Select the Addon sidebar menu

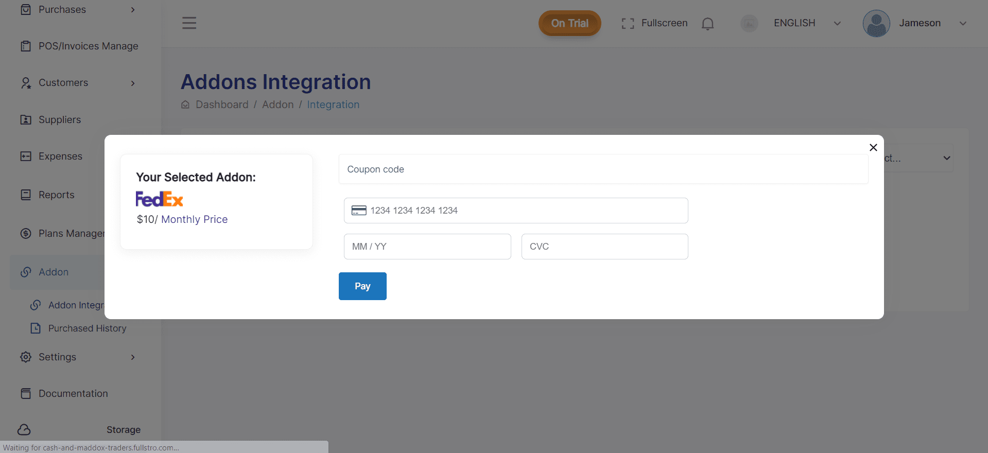[58, 272]
